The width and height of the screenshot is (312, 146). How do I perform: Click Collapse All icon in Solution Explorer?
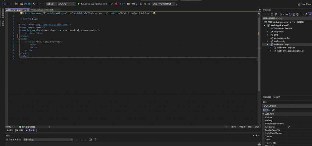coord(294,14)
